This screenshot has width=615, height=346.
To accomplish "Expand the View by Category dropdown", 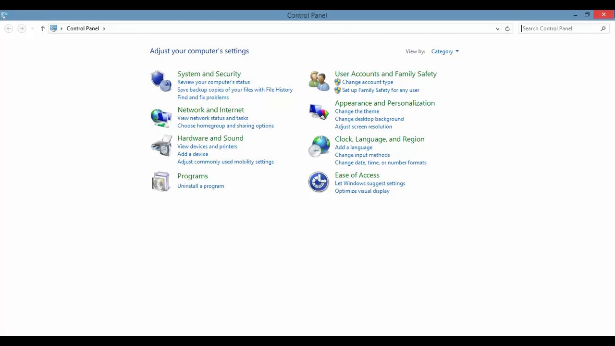I will pyautogui.click(x=445, y=51).
